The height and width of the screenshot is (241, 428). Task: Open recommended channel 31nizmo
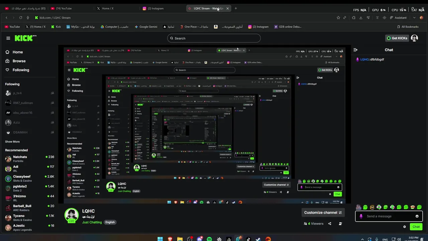tap(29, 198)
